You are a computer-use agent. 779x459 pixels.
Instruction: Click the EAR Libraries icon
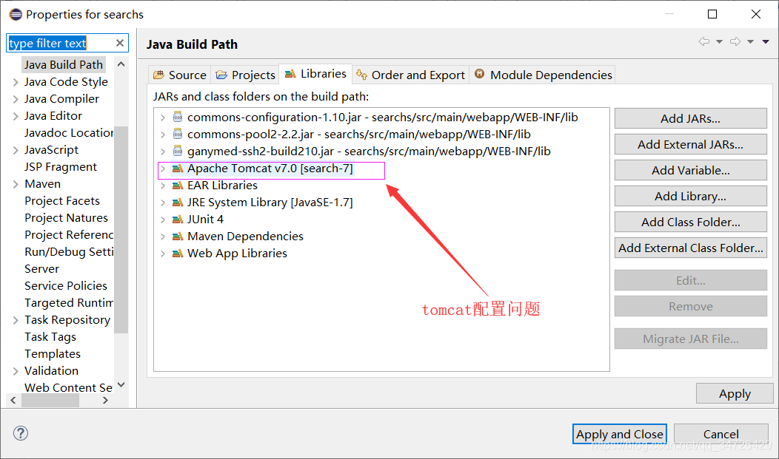177,185
